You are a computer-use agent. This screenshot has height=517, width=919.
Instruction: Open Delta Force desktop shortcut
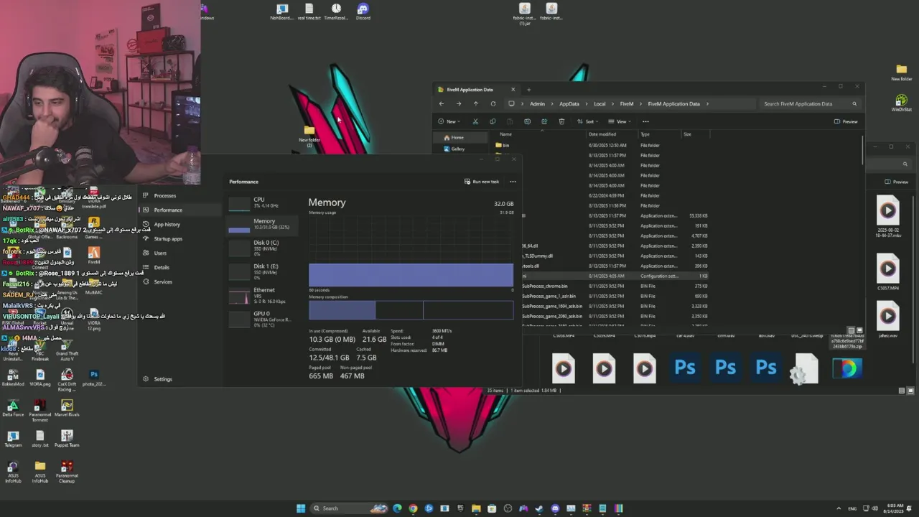[x=13, y=408]
